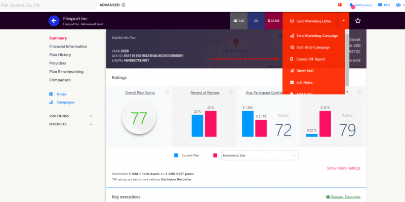
Task: Collapse the marketing actions dropdown arrow
Action: (x=343, y=21)
